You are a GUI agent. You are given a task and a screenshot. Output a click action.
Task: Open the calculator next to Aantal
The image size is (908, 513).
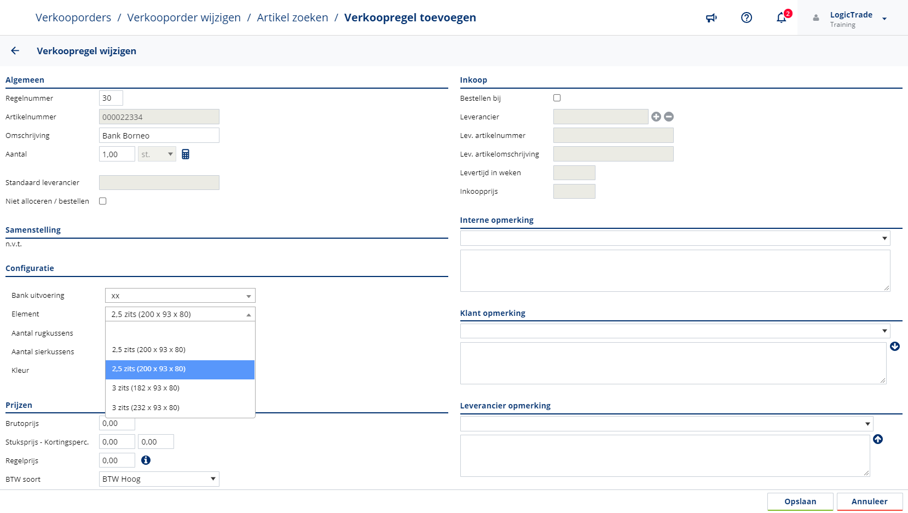click(x=186, y=154)
